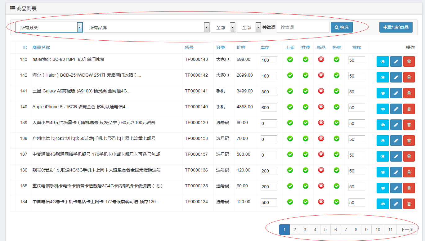Sort the list by the 价格 column header
425x241 pixels.
click(241, 47)
